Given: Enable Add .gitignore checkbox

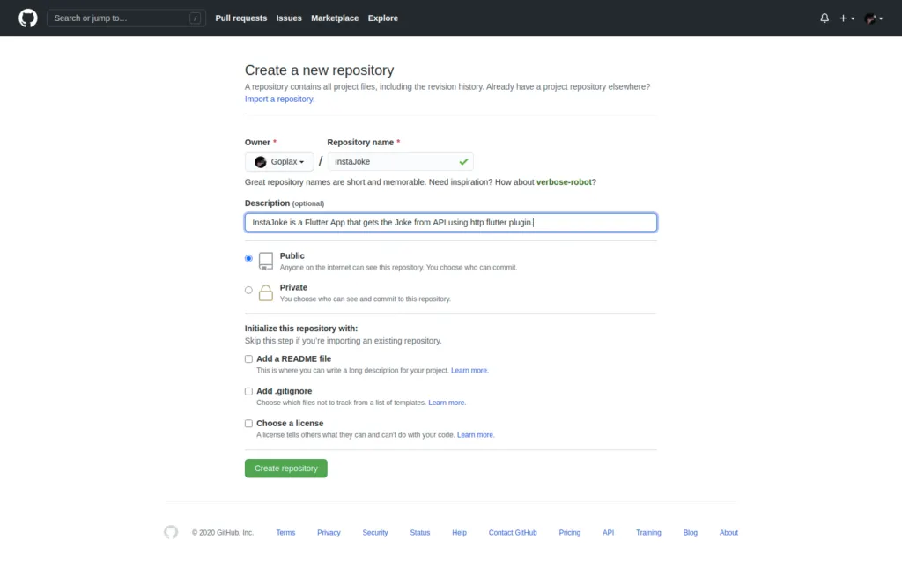Looking at the screenshot, I should (248, 391).
